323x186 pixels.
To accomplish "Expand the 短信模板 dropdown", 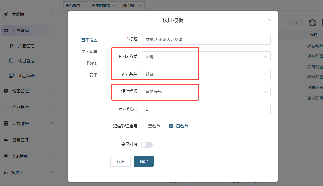I will click(x=206, y=92).
